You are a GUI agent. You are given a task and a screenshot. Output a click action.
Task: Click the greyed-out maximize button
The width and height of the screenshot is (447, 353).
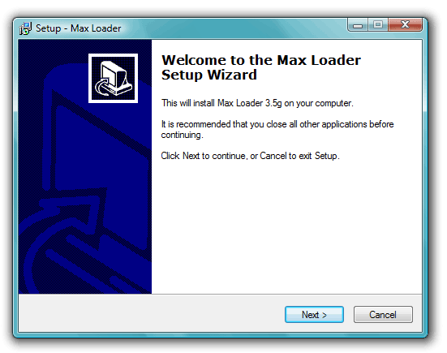coord(378,25)
